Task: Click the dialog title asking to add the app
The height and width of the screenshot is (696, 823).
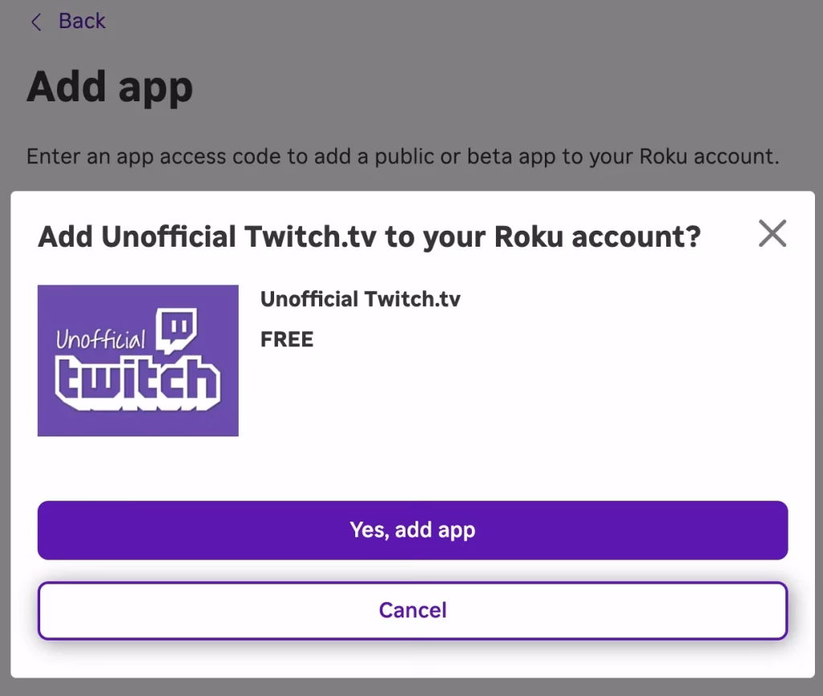Action: pyautogui.click(x=369, y=236)
